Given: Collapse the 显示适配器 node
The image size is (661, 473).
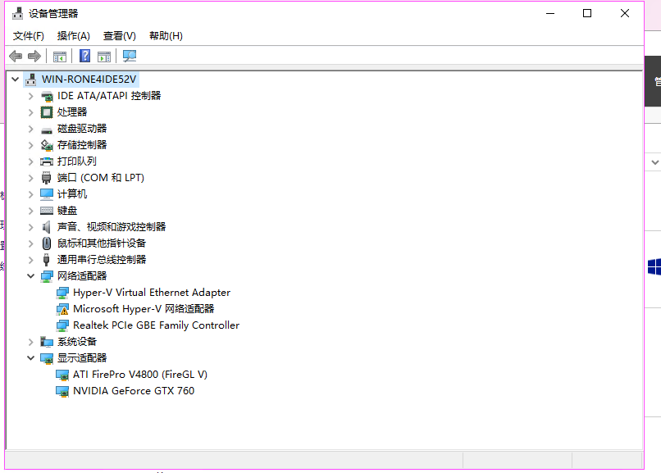Looking at the screenshot, I should 31,358.
